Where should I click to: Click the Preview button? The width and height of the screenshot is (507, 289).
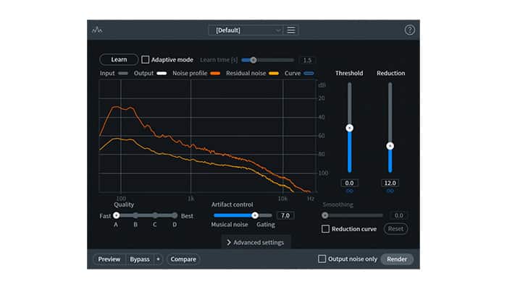tap(109, 259)
